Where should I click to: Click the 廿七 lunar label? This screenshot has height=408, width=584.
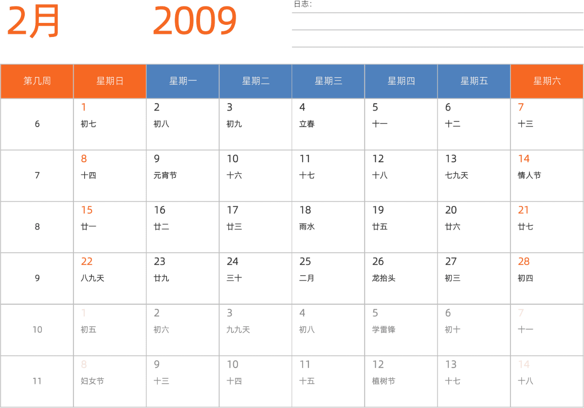[x=526, y=227]
